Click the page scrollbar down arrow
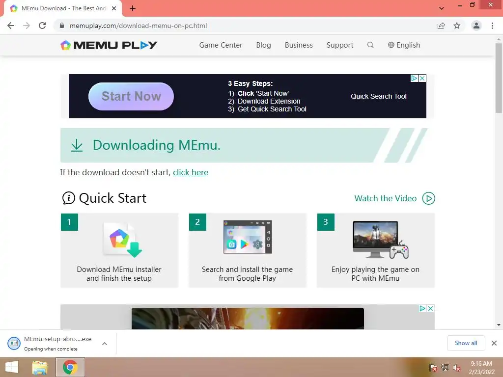 tap(499, 325)
